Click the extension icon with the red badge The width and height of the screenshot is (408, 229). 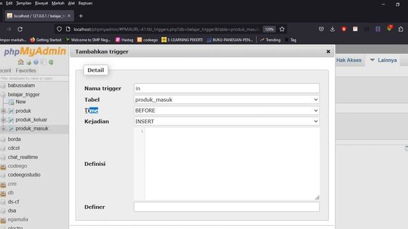click(390, 29)
